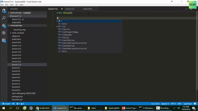Select 'FileReader' suggestion
198x111 pixels.
pyautogui.click(x=90, y=35)
